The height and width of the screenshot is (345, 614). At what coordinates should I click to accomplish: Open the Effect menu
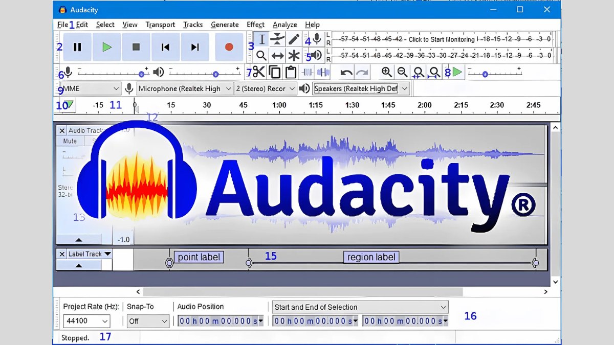[255, 25]
